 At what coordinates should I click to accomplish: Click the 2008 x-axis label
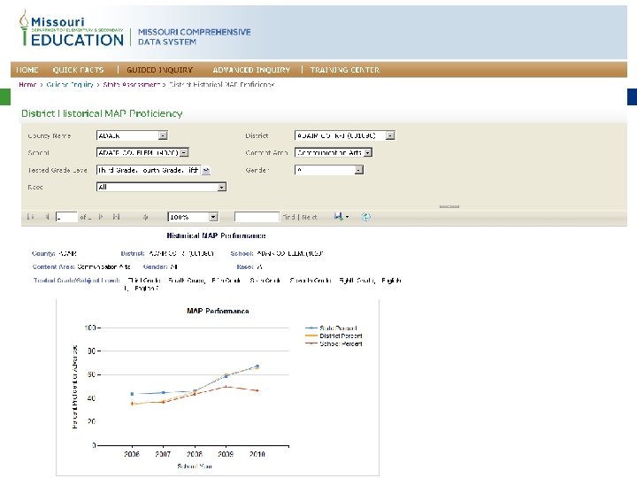(x=194, y=454)
